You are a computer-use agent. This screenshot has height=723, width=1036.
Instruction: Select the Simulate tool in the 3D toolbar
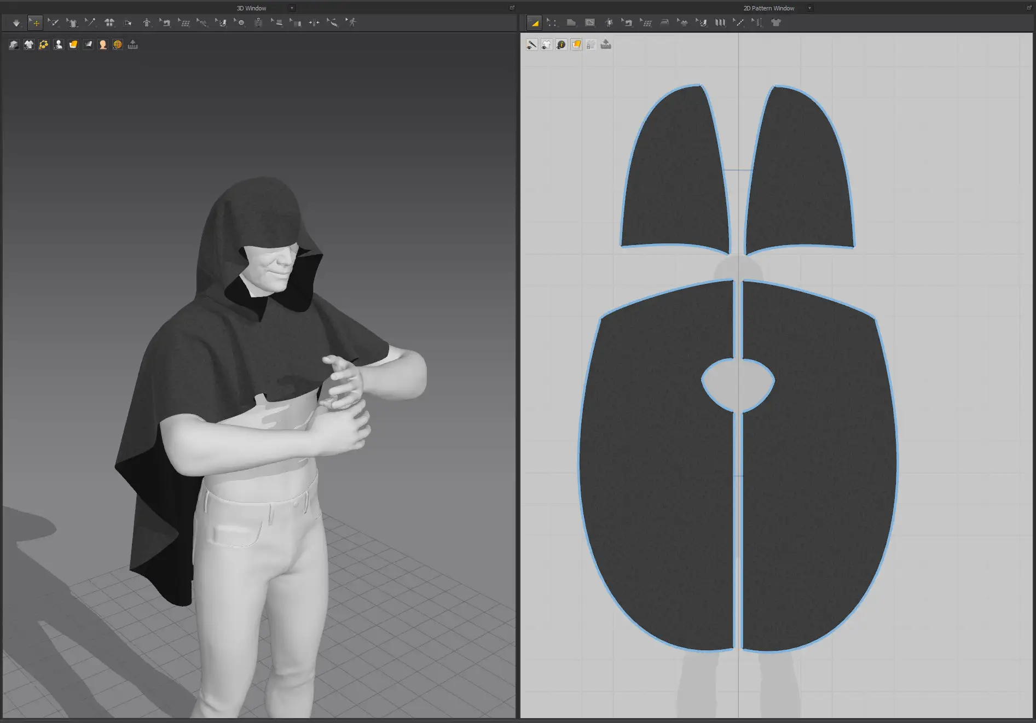16,22
